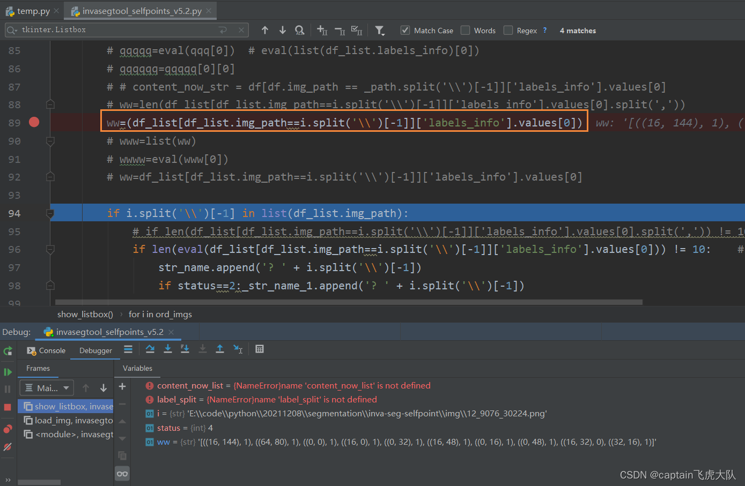Open the regex help question mark
The width and height of the screenshot is (745, 486).
pos(545,31)
